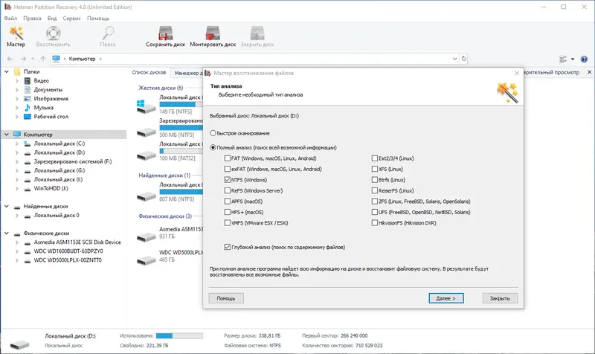
Task: Click Компьютер in the address bar
Action: pyautogui.click(x=82, y=59)
